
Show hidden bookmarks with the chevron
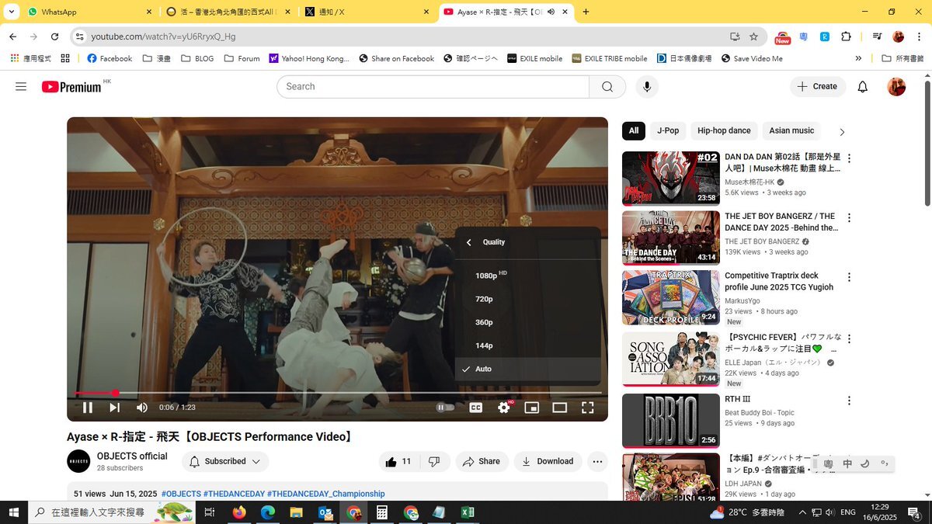pos(858,58)
